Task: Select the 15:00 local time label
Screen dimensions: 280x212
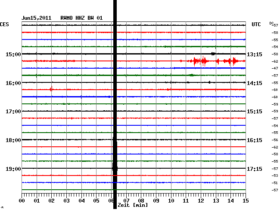Action: click(13, 54)
